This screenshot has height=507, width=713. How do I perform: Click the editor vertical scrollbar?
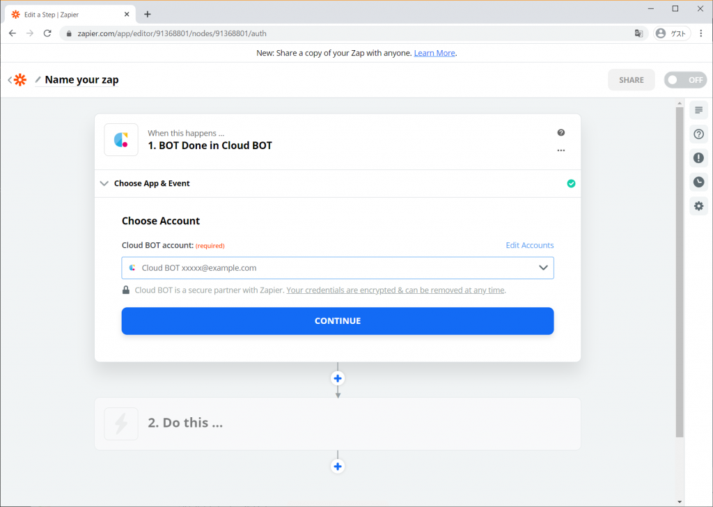(x=680, y=272)
